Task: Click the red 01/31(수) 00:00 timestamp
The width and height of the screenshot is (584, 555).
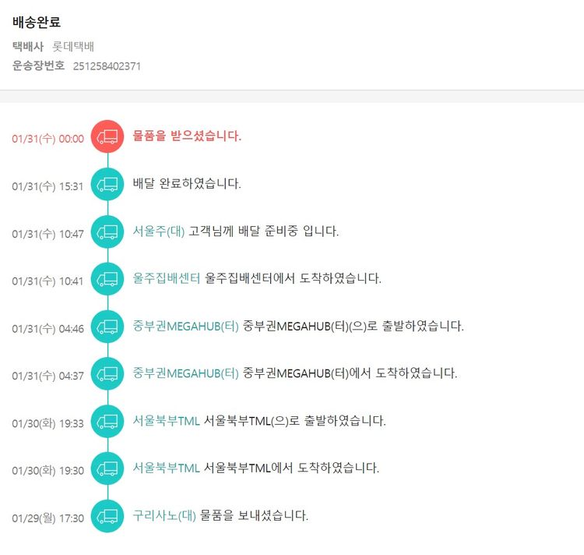Action: 47,139
